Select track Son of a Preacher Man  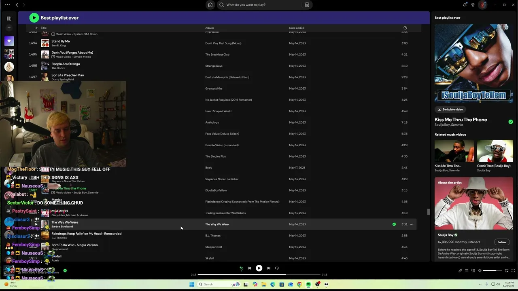click(x=68, y=75)
